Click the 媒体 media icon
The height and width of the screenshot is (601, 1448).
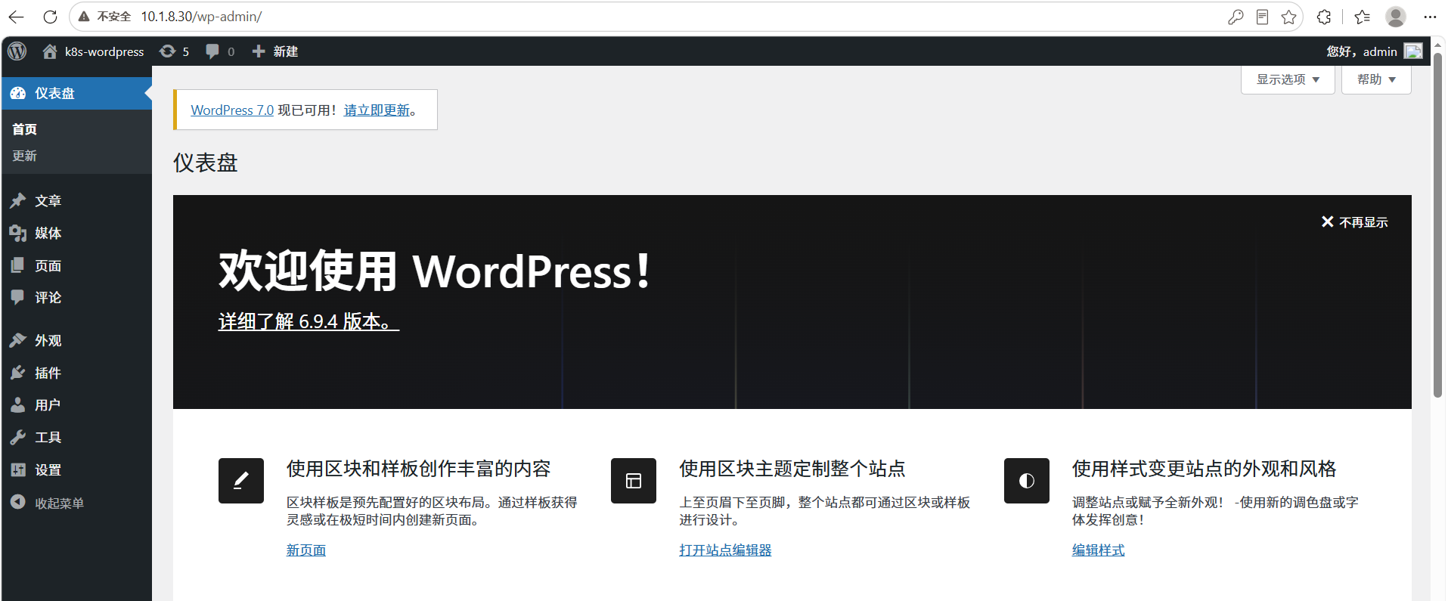18,233
